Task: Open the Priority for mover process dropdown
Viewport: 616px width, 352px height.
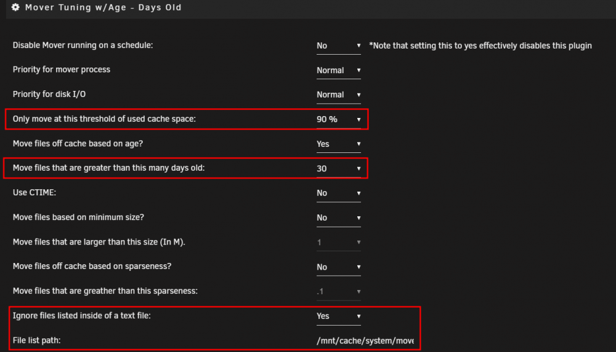Action: pyautogui.click(x=339, y=71)
